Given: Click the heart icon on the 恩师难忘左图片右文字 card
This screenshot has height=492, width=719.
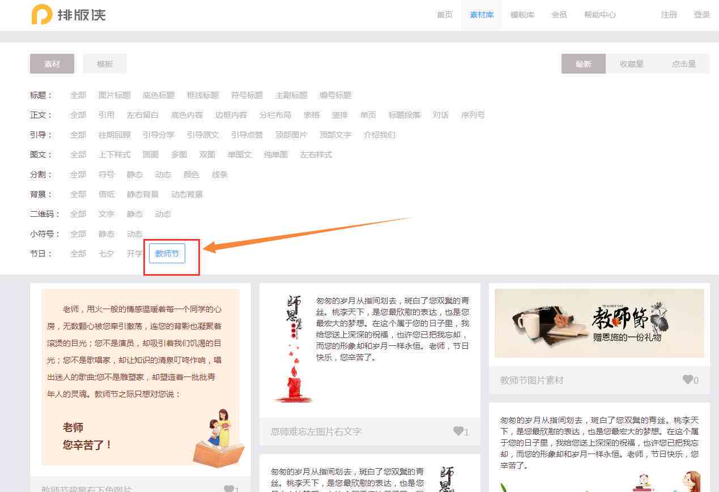Looking at the screenshot, I should point(458,431).
